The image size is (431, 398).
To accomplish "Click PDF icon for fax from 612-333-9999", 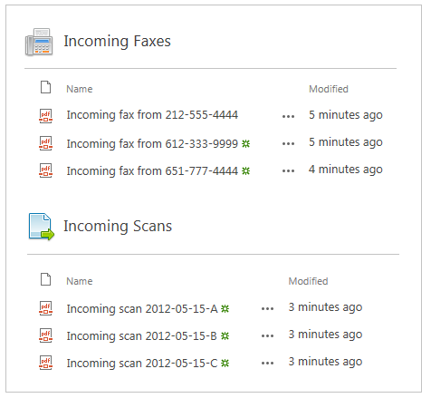I will [x=45, y=143].
